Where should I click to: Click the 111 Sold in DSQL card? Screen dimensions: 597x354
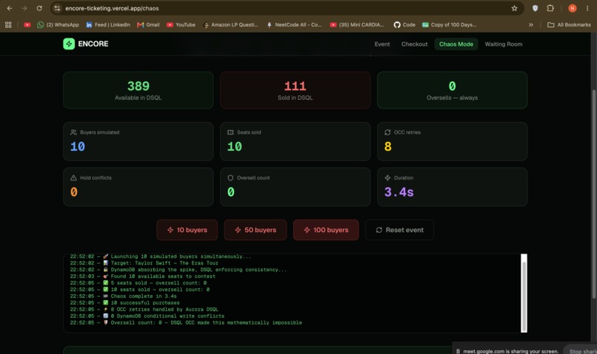295,90
